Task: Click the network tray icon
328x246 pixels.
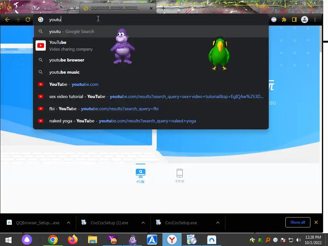Action: pyautogui.click(x=291, y=240)
